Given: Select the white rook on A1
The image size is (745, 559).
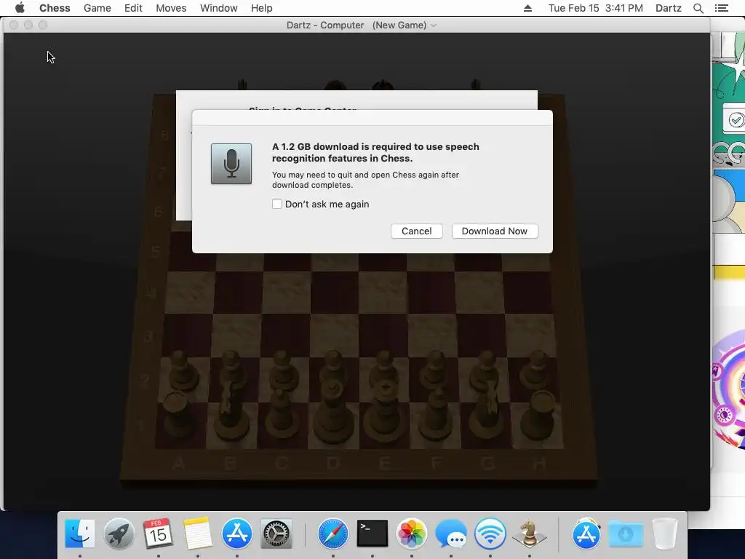Looking at the screenshot, I should coord(178,413).
